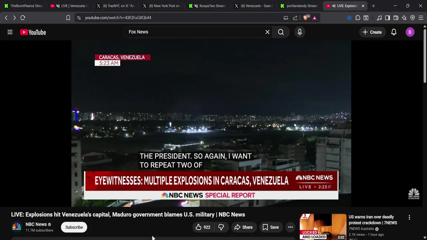Open options menu for 7NEWS video

coord(409,217)
